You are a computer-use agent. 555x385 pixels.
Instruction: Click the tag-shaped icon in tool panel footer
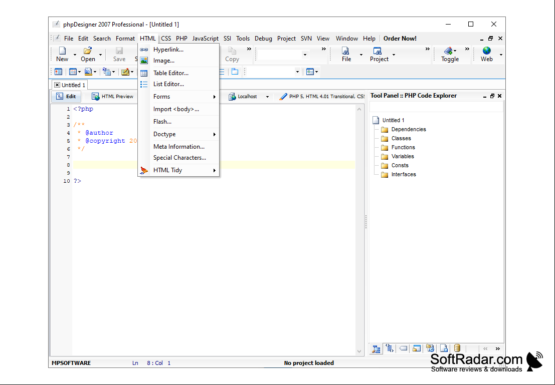403,348
